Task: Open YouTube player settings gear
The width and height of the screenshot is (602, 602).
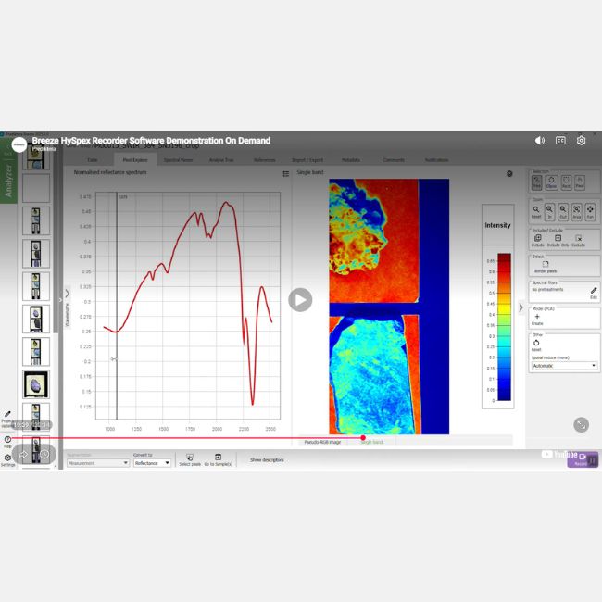Action: (x=581, y=141)
